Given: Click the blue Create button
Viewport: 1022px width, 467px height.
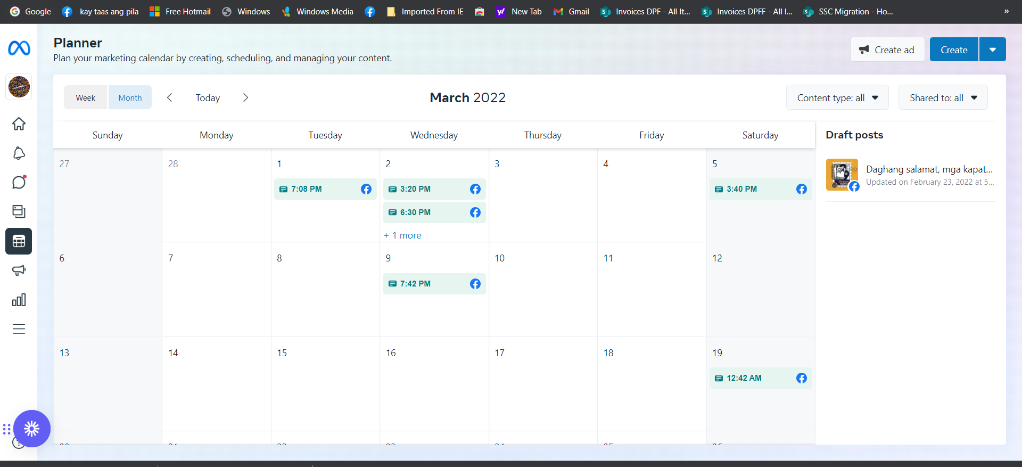Looking at the screenshot, I should [x=954, y=50].
